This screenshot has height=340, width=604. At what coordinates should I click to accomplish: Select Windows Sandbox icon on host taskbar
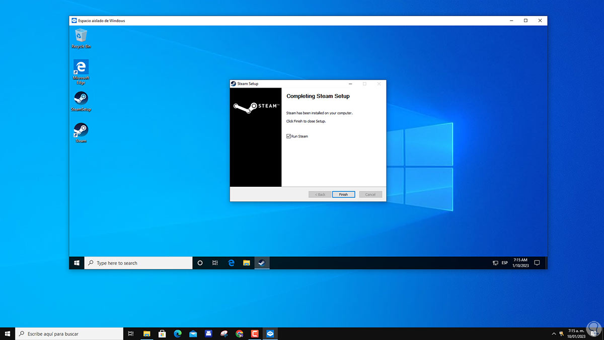[x=270, y=333]
